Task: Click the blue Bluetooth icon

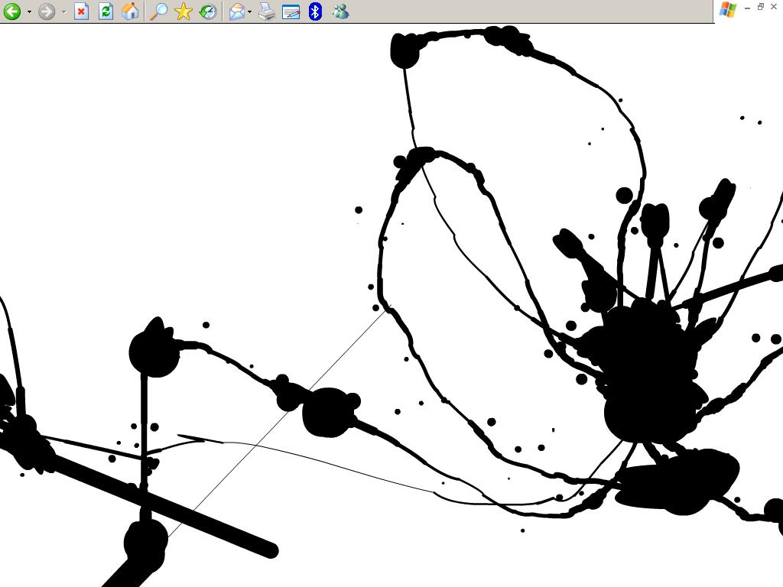Action: 315,11
